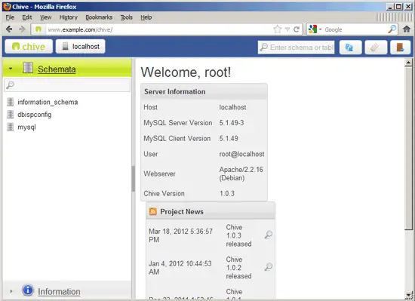Click the site identity icon in address bar

pyautogui.click(x=38, y=29)
